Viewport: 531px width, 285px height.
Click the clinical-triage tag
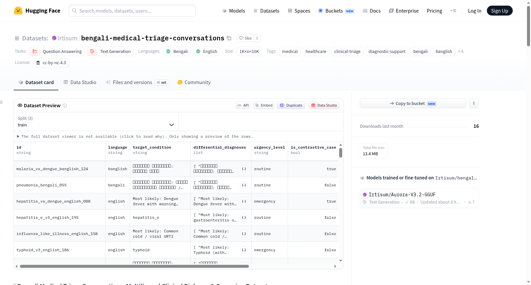coord(347,51)
